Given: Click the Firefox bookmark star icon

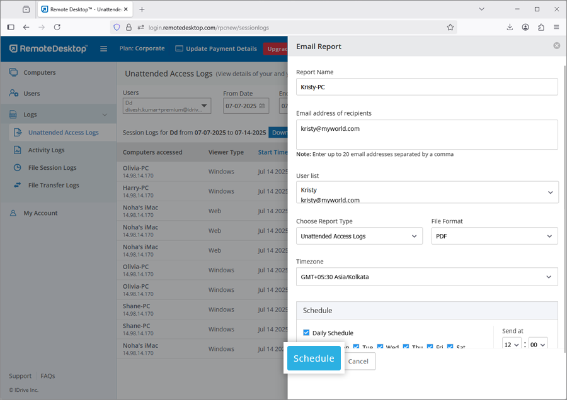Looking at the screenshot, I should pyautogui.click(x=450, y=27).
